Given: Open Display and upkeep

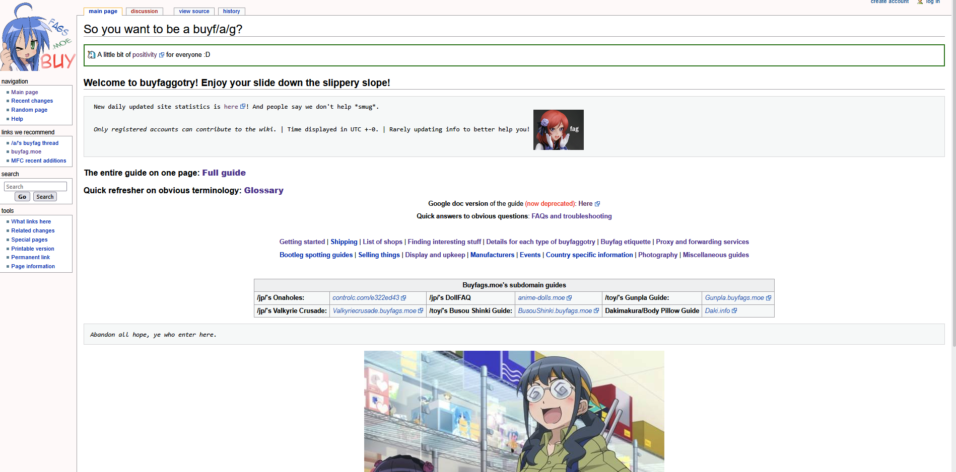Looking at the screenshot, I should [x=435, y=255].
